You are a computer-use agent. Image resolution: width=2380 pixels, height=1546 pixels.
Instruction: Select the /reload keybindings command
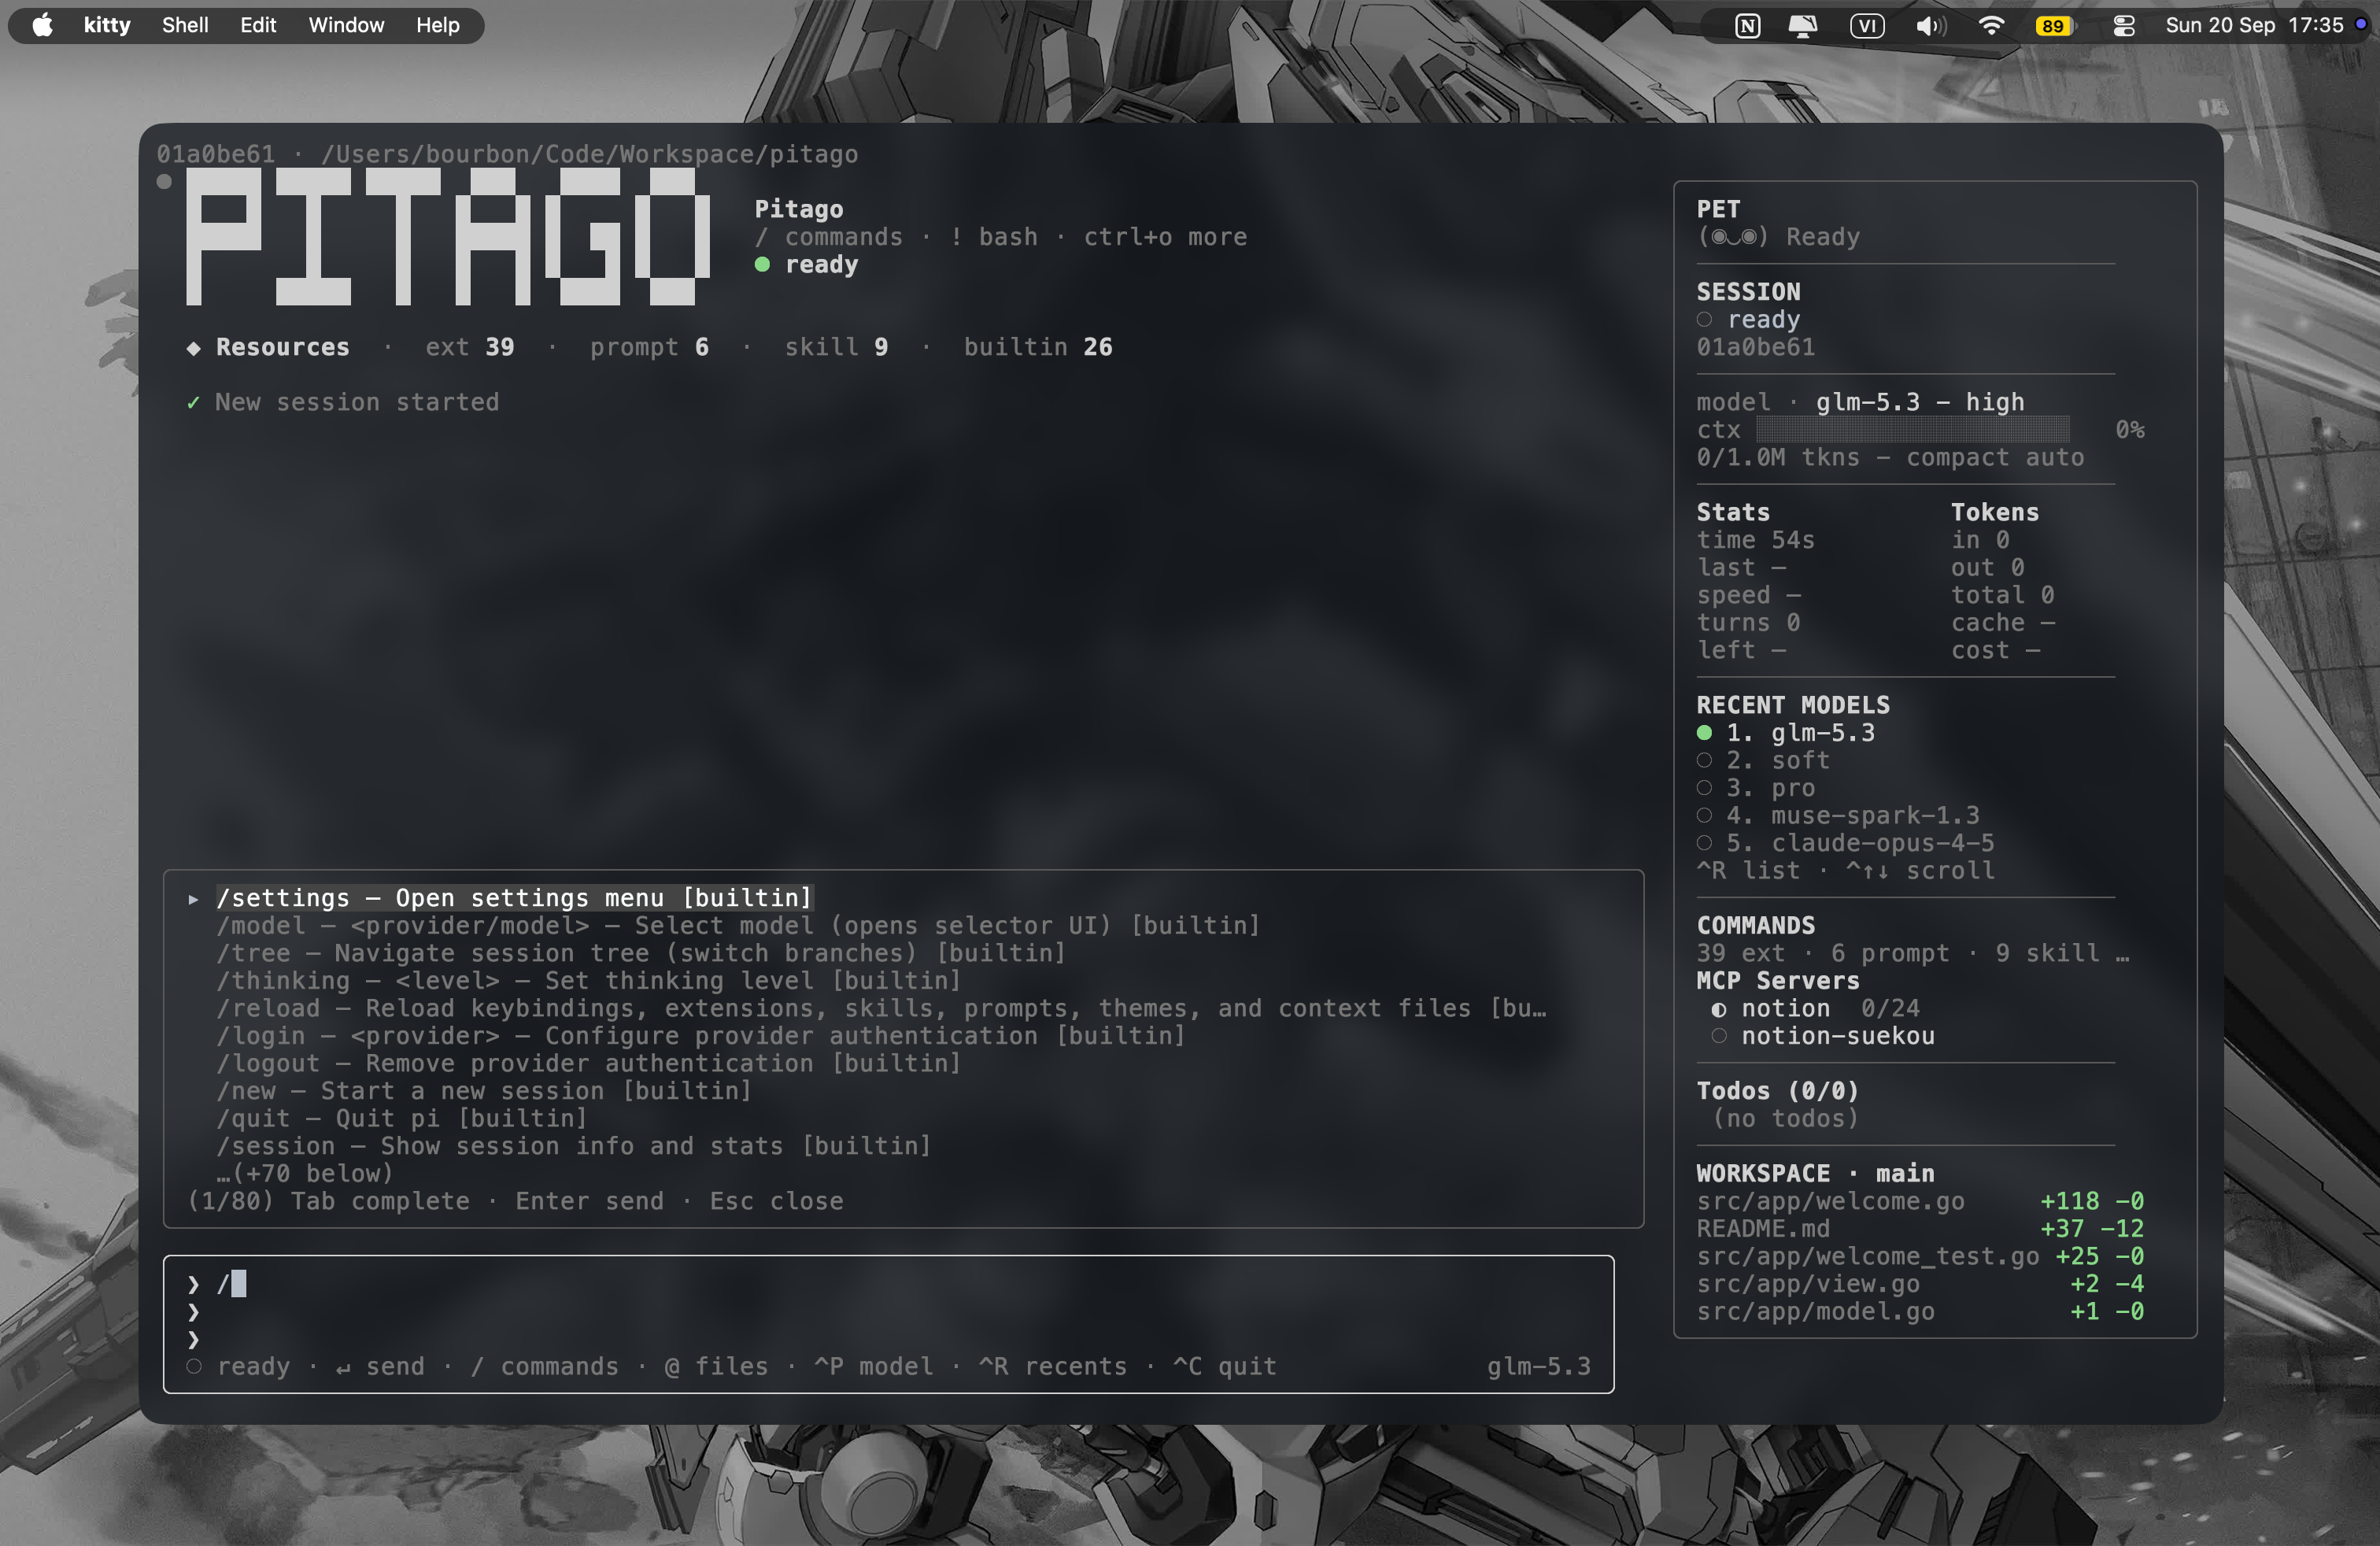881,1008
